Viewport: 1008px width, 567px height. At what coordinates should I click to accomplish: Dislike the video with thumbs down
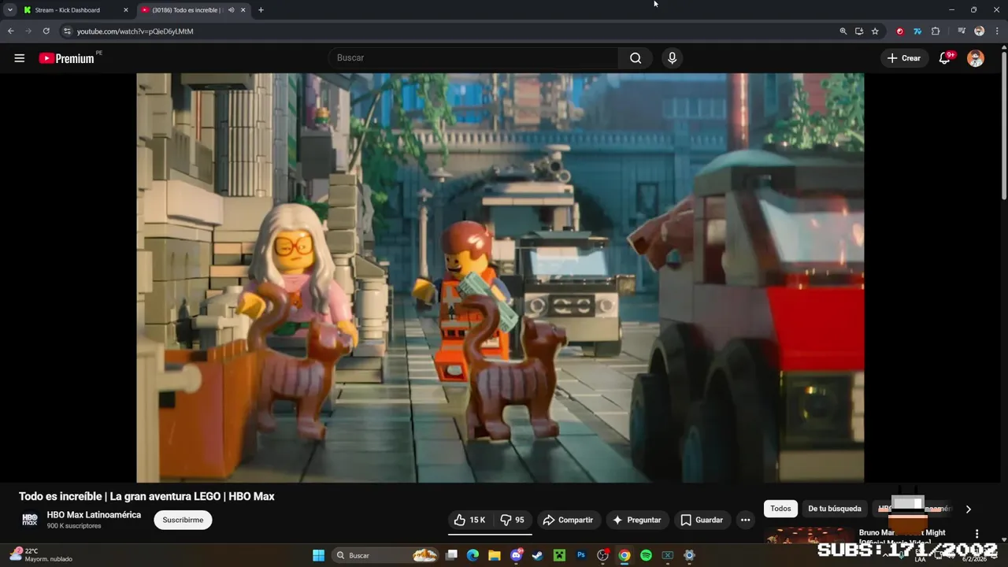click(513, 520)
